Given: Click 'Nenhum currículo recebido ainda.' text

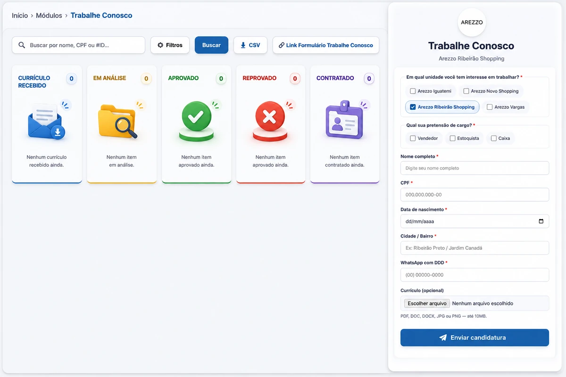Looking at the screenshot, I should 47,161.
